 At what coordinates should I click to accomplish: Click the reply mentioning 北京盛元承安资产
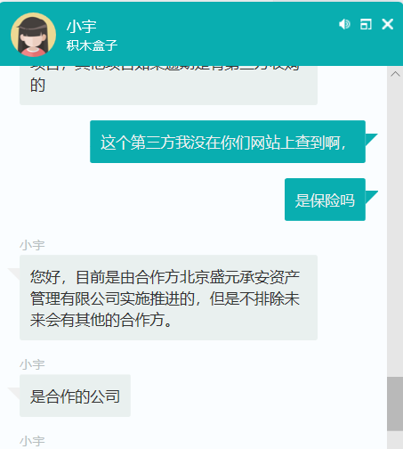(168, 298)
